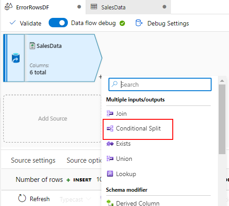Click the scroll up arrow in transformation list
The width and height of the screenshot is (229, 206).
[x=222, y=81]
